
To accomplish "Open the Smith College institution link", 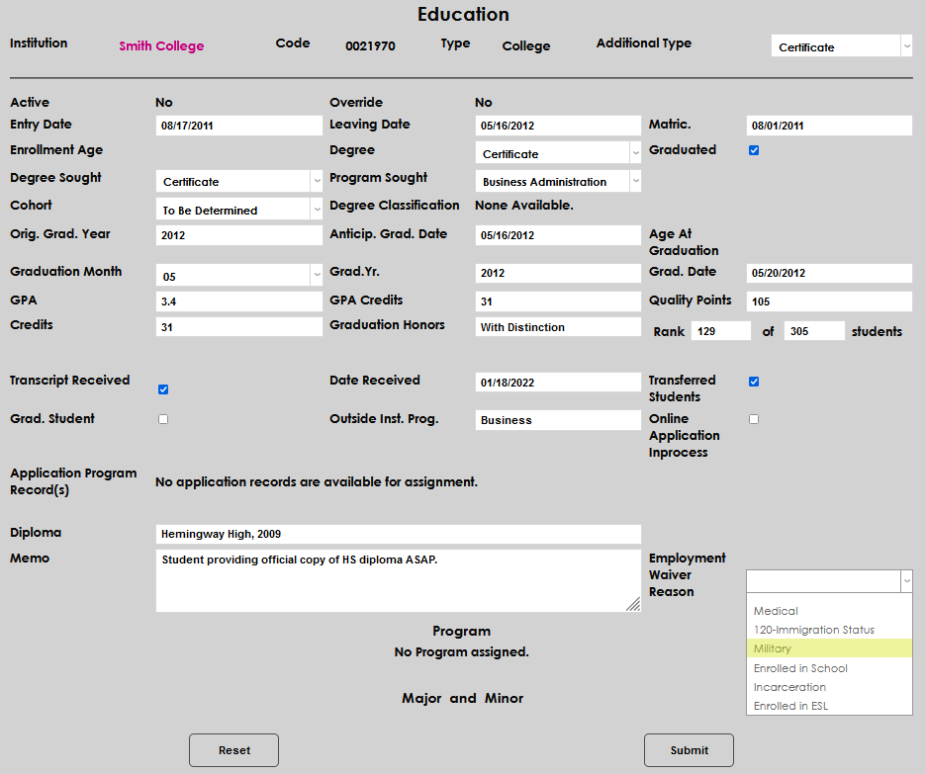I will pos(161,46).
